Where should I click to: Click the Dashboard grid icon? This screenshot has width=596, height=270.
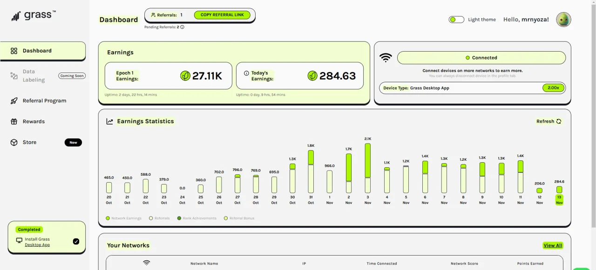(x=14, y=51)
